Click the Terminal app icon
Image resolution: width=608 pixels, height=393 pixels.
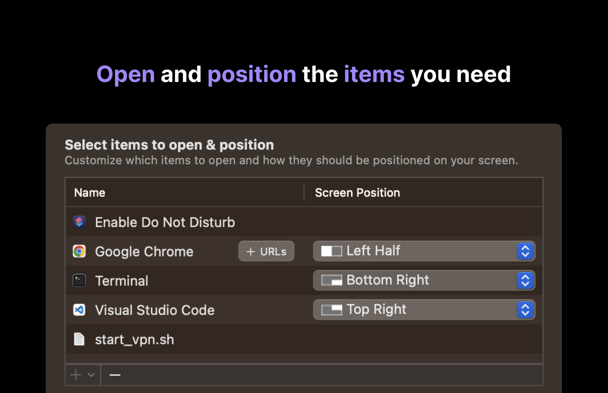click(79, 280)
